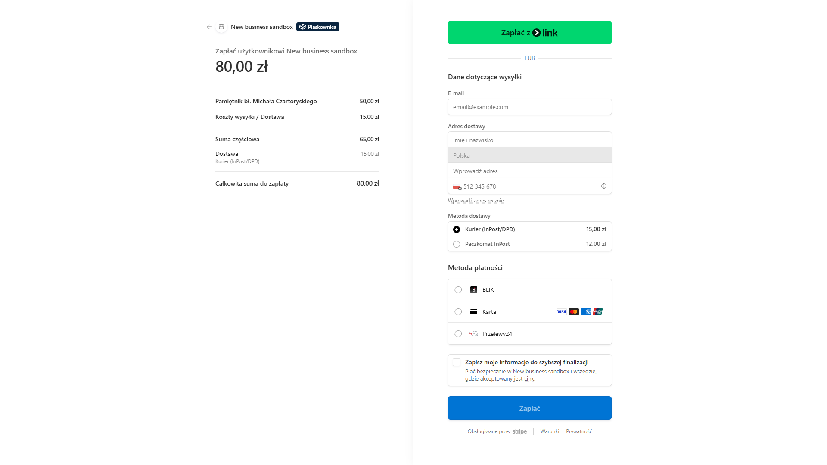Image resolution: width=827 pixels, height=465 pixels.
Task: Click the Przelewy24 logo icon
Action: (473, 334)
